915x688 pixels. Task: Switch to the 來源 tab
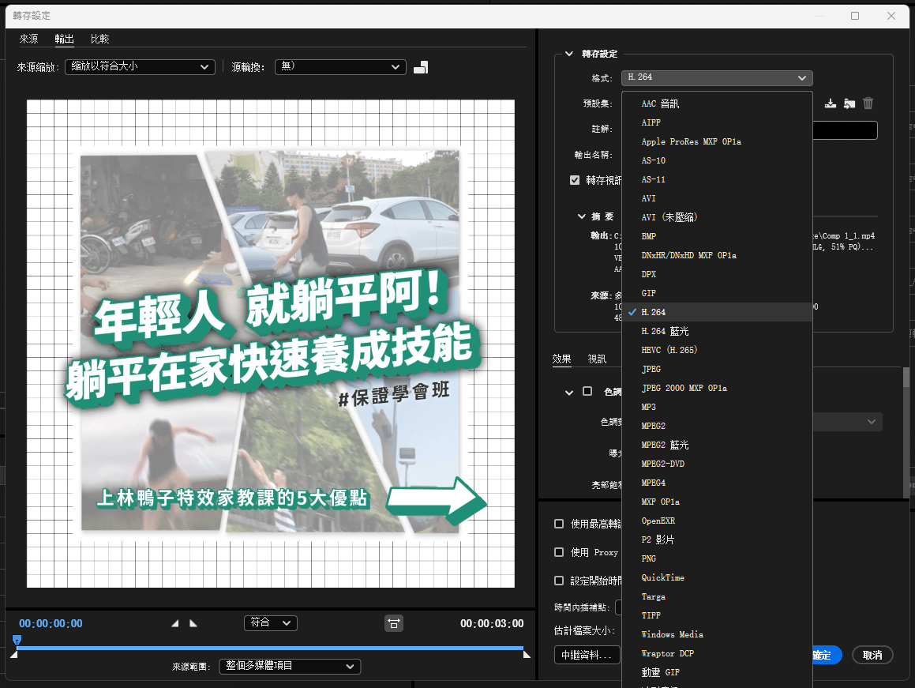point(28,38)
